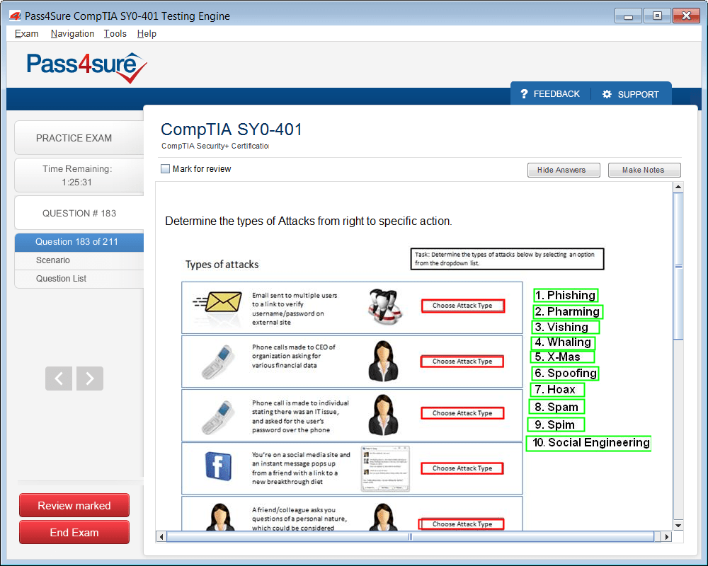Click vertical scrollbar down arrow

point(678,525)
